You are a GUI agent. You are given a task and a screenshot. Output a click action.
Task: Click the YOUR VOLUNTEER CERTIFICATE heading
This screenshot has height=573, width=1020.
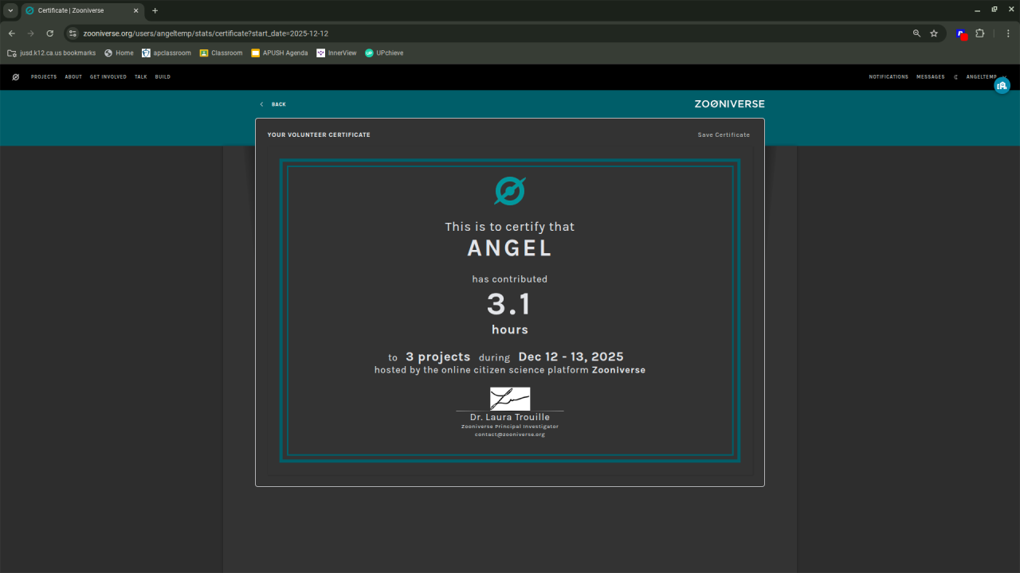coord(319,135)
